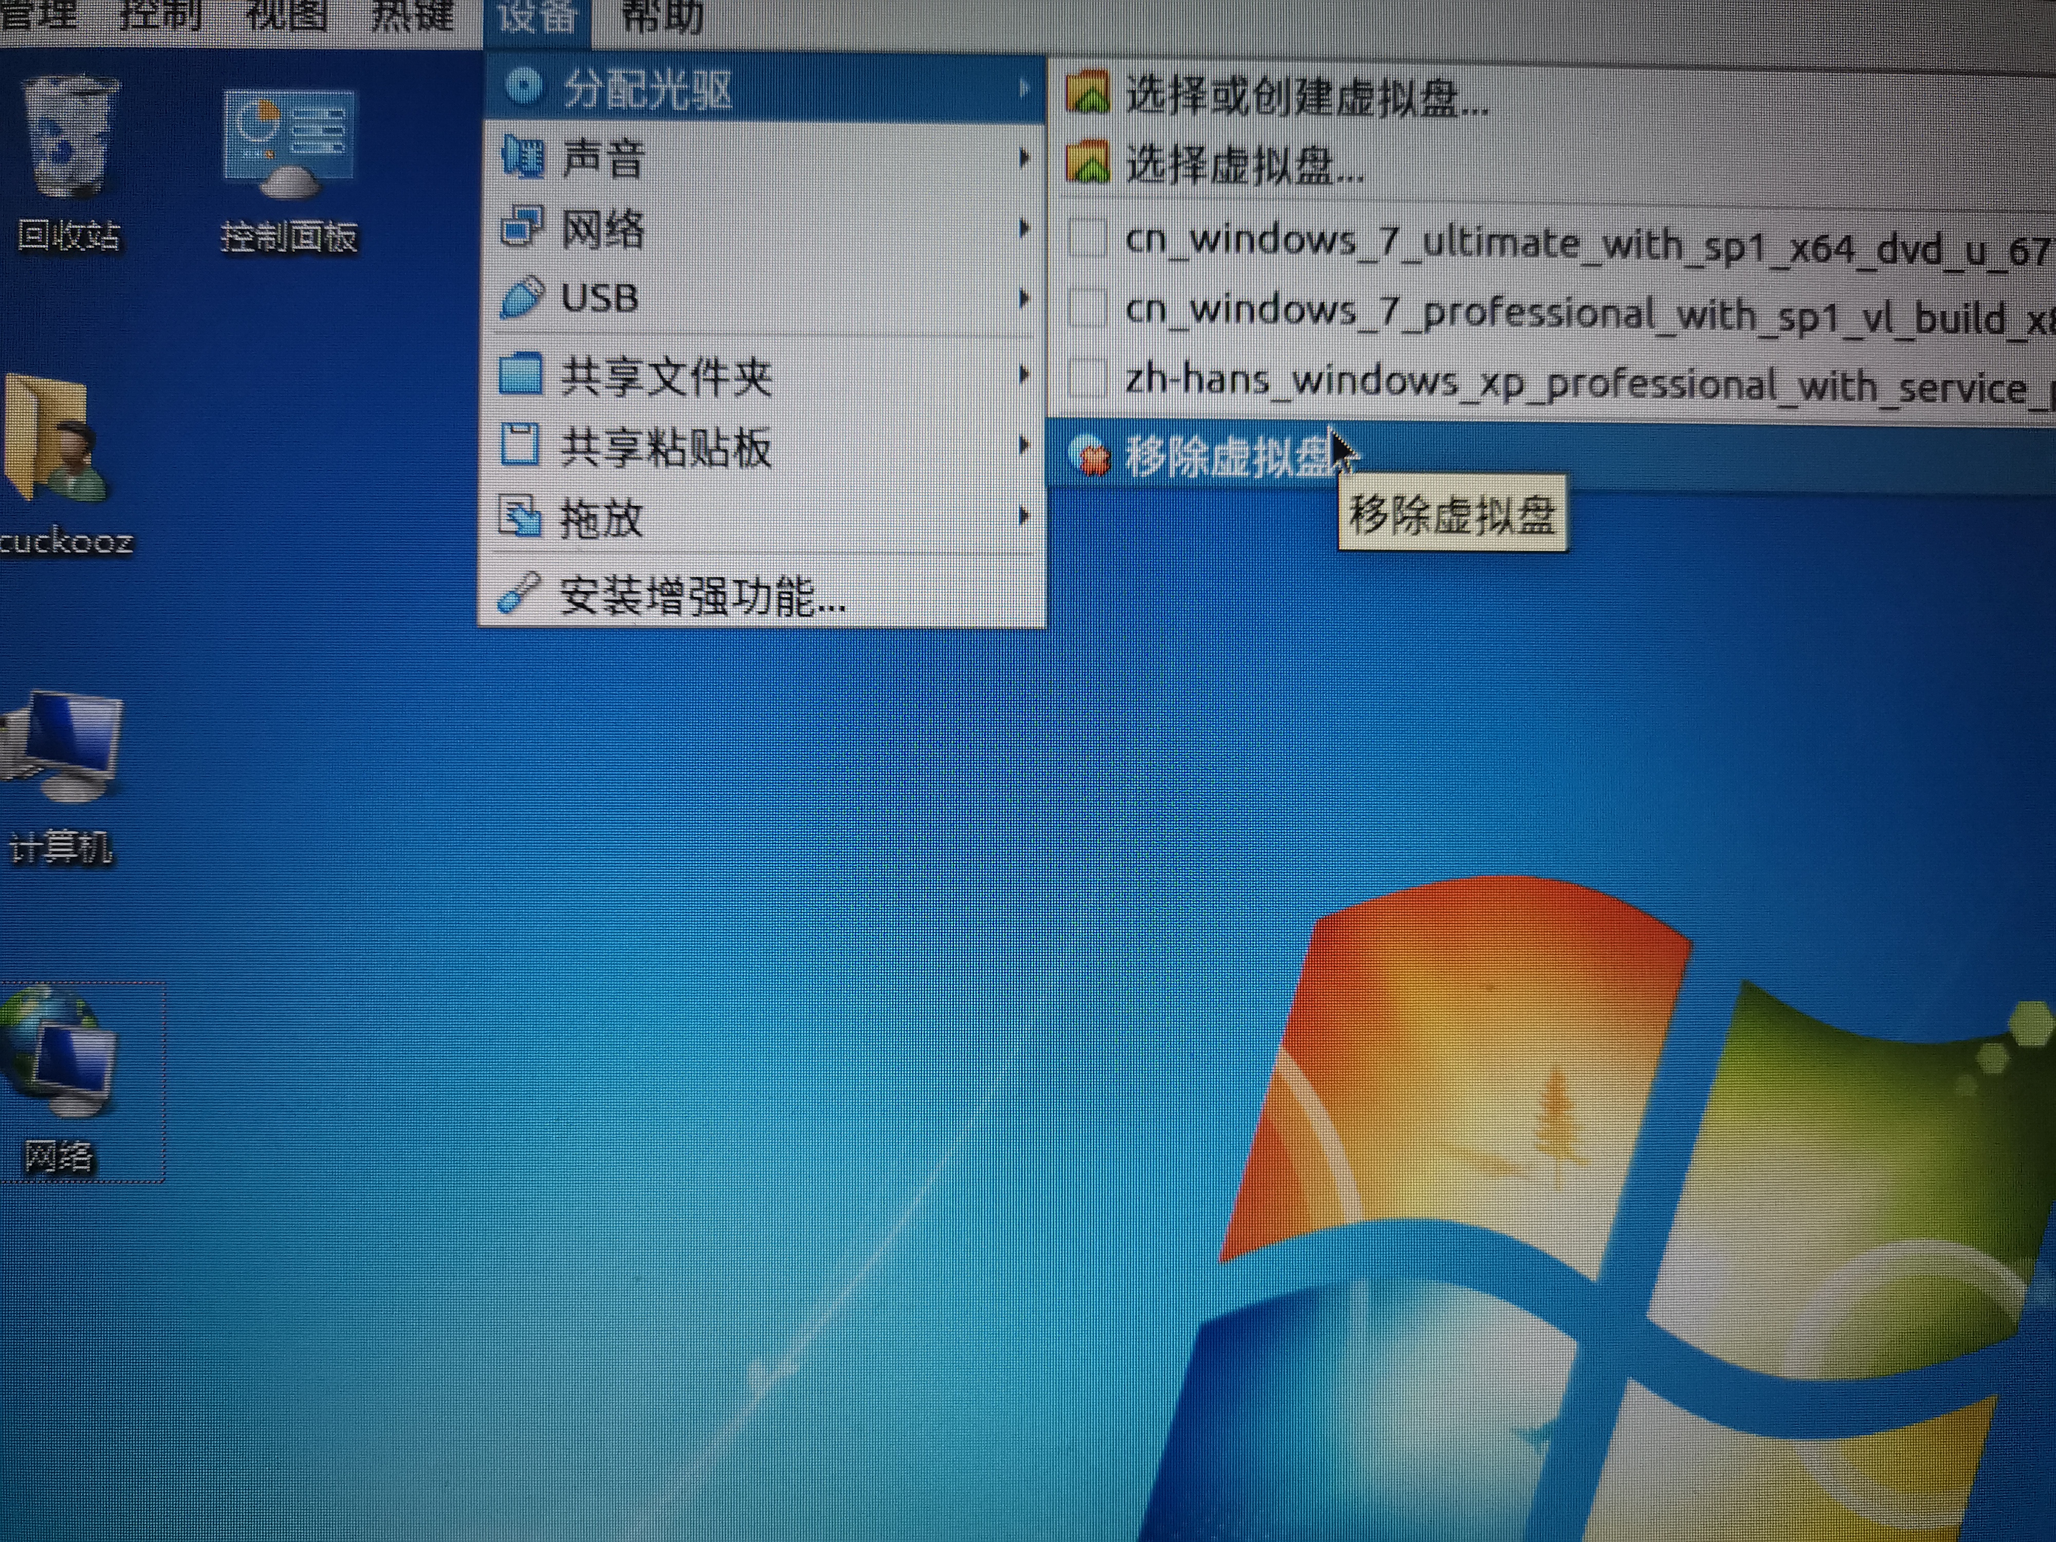
Task: Click the network adapter icon in Devices menu
Action: (521, 226)
